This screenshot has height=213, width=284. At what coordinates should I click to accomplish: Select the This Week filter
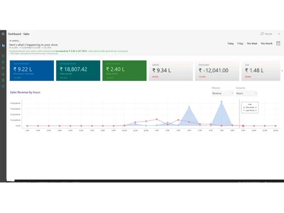(252, 44)
